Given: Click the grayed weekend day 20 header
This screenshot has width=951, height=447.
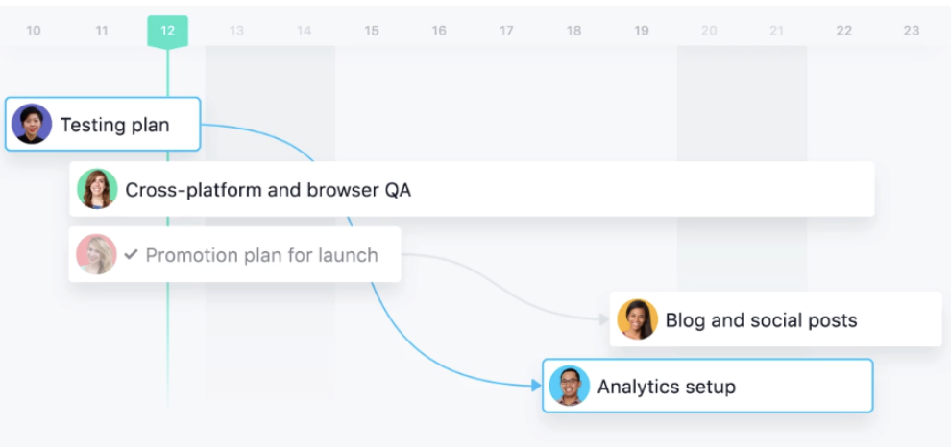Looking at the screenshot, I should pyautogui.click(x=709, y=31).
